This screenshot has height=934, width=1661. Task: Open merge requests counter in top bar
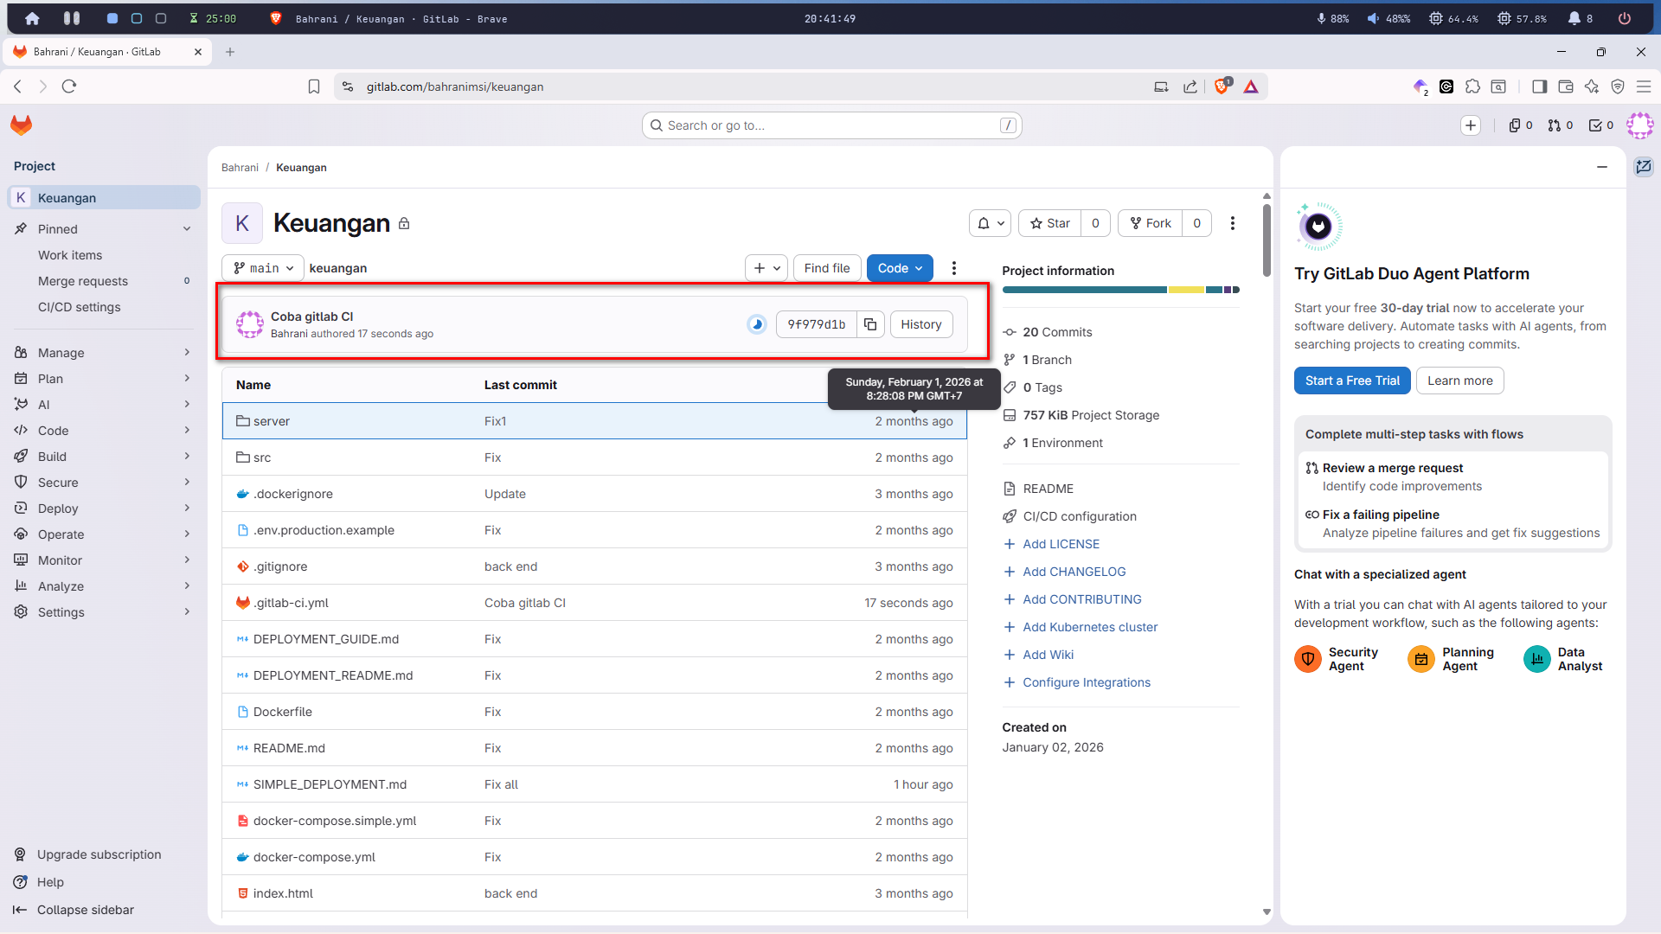click(1561, 125)
